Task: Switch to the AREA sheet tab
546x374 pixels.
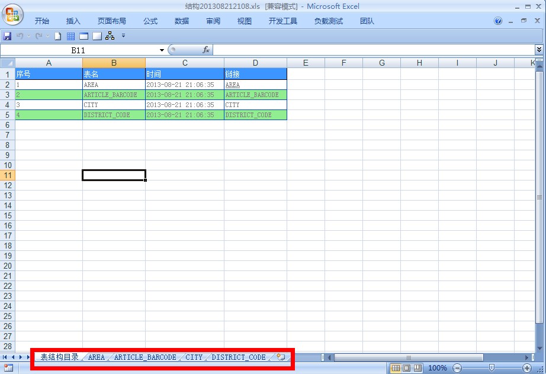Action: click(97, 357)
